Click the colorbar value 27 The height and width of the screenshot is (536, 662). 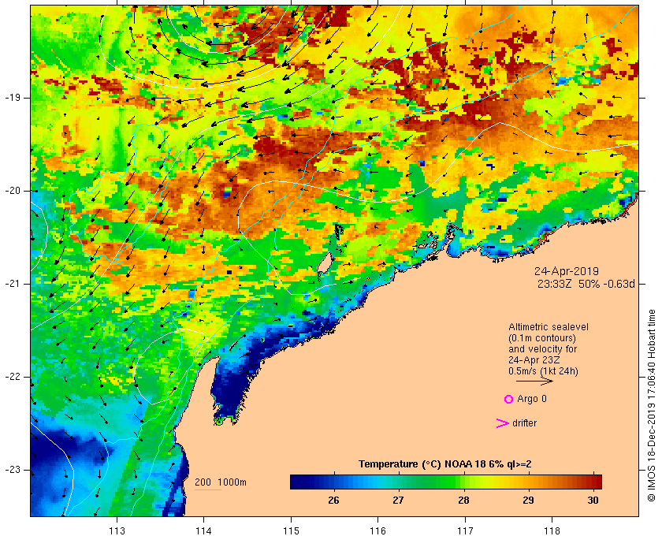(398, 501)
